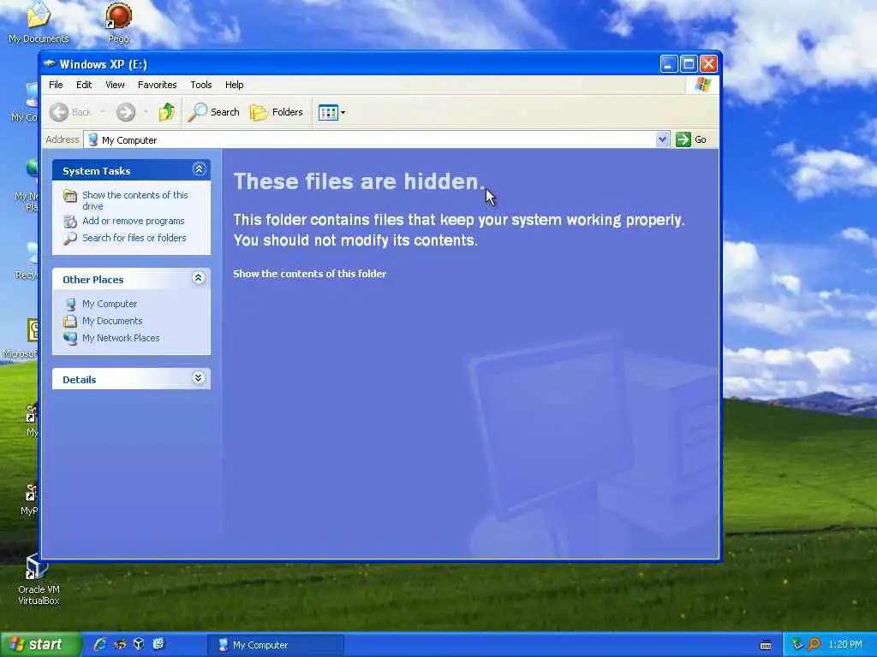The height and width of the screenshot is (657, 877).
Task: Click the Windows flag logo in menu bar
Action: pyautogui.click(x=702, y=85)
